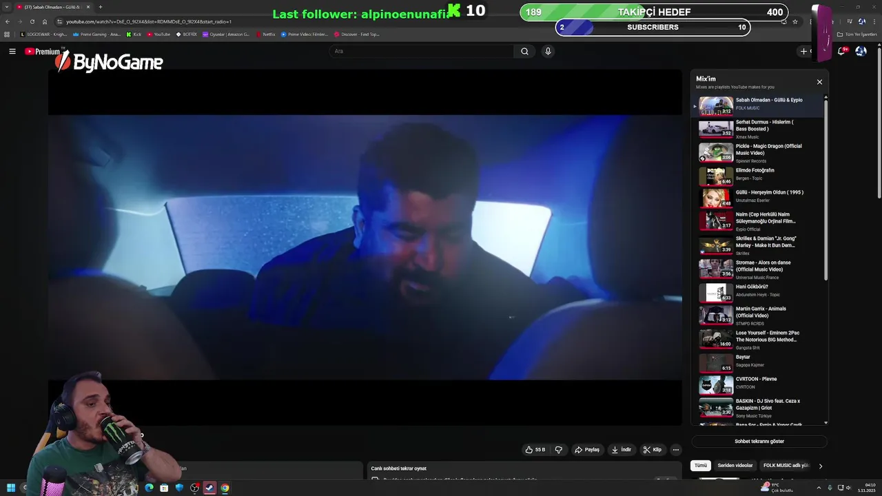Close the Mix'im playlist panel
Image resolution: width=882 pixels, height=496 pixels.
pyautogui.click(x=819, y=82)
